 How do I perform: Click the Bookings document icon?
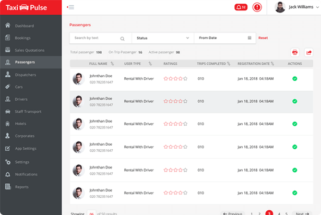point(8,38)
